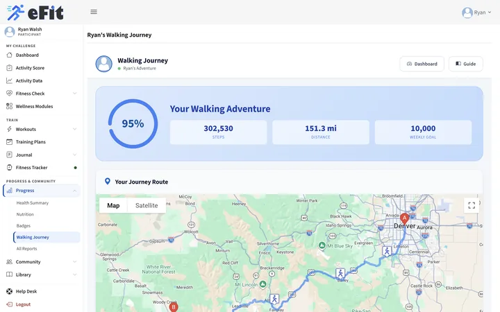Click the Your Journey Route pin icon
500x312 pixels.
(108, 182)
